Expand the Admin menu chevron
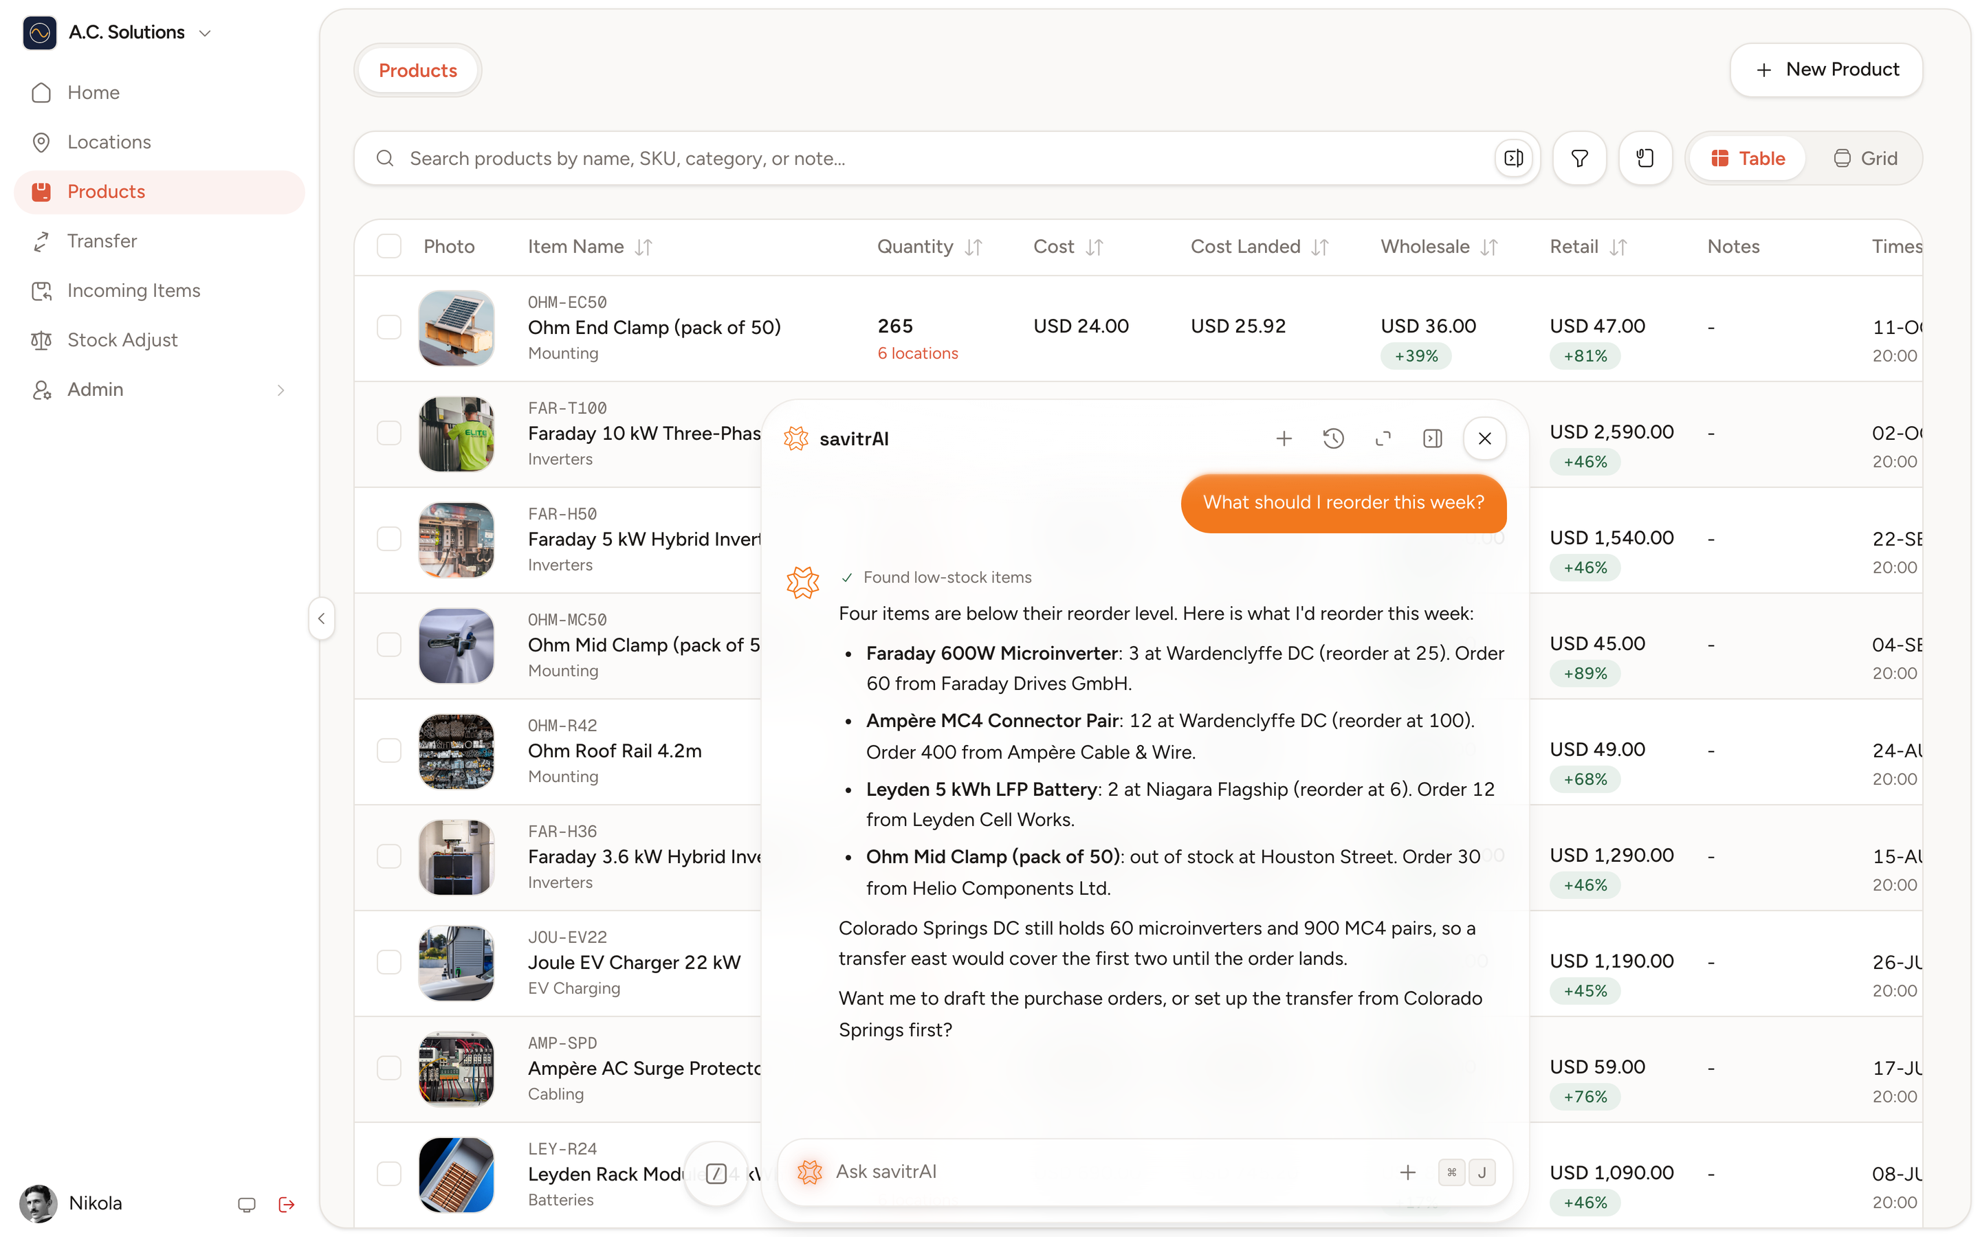Viewport: 1980px width, 1237px height. [280, 390]
